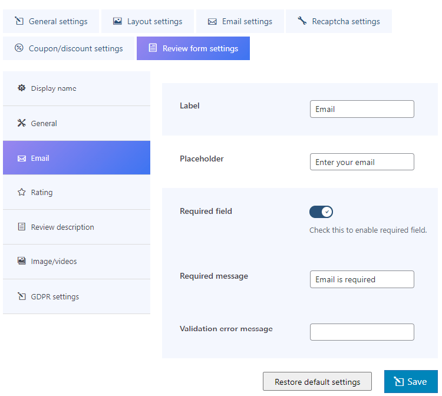Click the General crossed-tools icon in sidebar
The height and width of the screenshot is (396, 442).
(22, 123)
